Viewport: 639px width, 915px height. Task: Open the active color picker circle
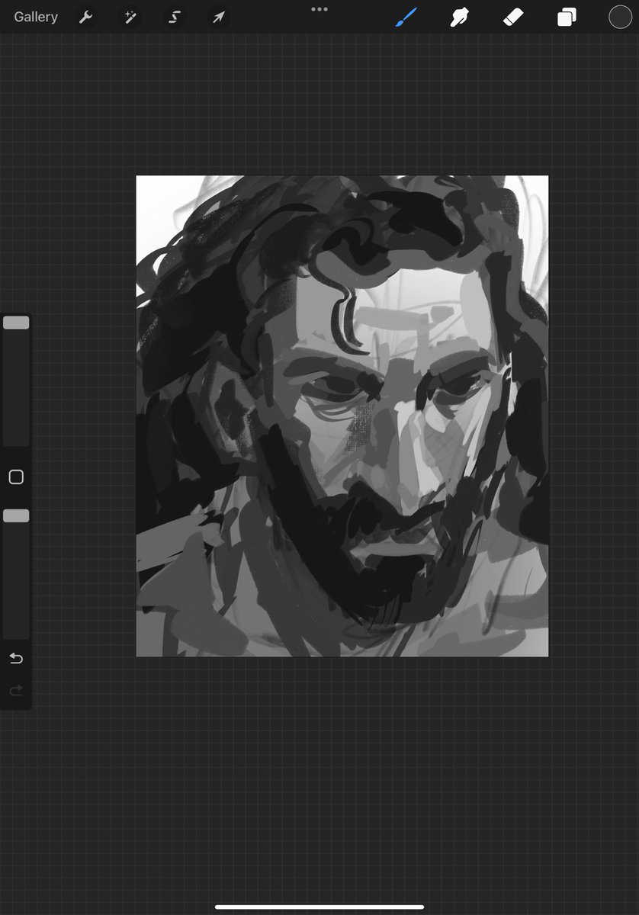point(620,17)
